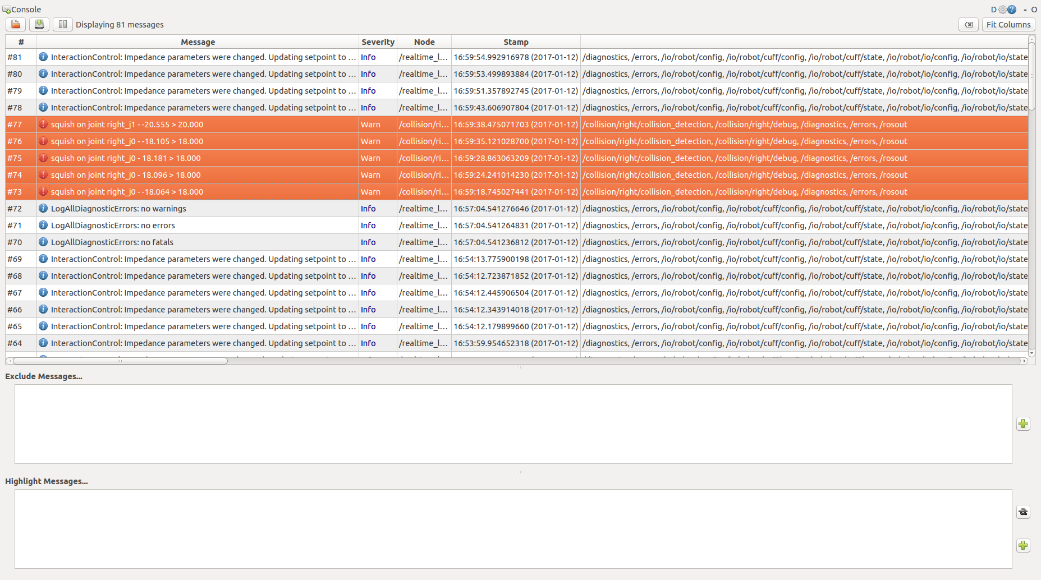
Task: Click warning icon on row #73
Action: coord(43,192)
